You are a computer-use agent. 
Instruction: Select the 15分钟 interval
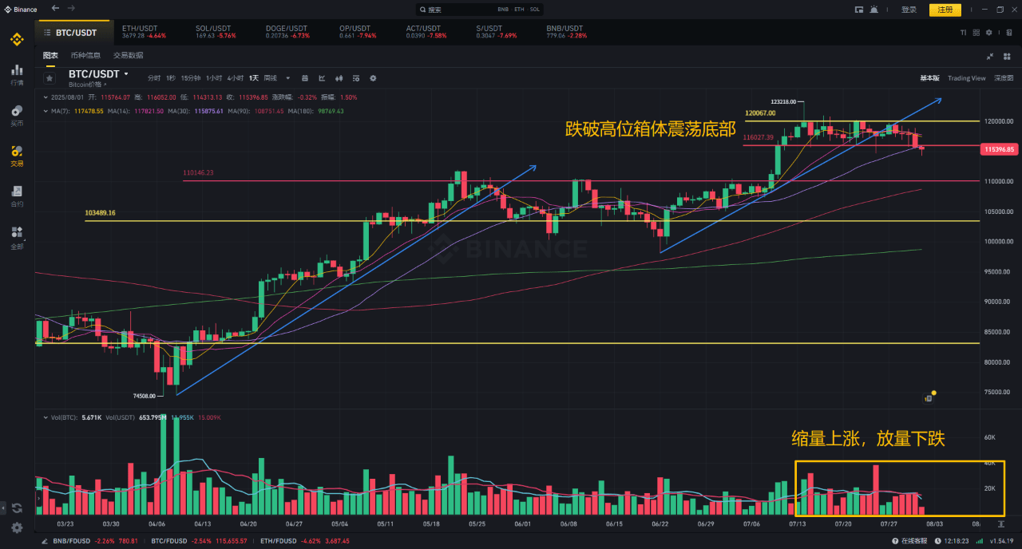point(190,78)
